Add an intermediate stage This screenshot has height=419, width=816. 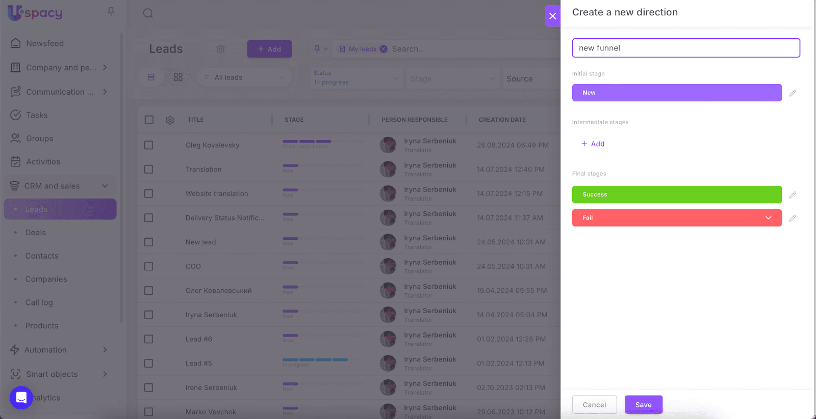point(593,144)
